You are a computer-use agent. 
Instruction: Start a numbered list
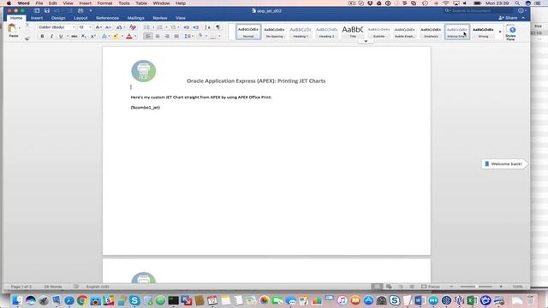(160, 27)
